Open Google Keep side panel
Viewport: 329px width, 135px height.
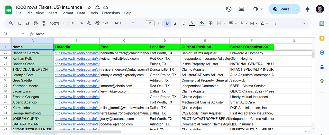tap(322, 38)
